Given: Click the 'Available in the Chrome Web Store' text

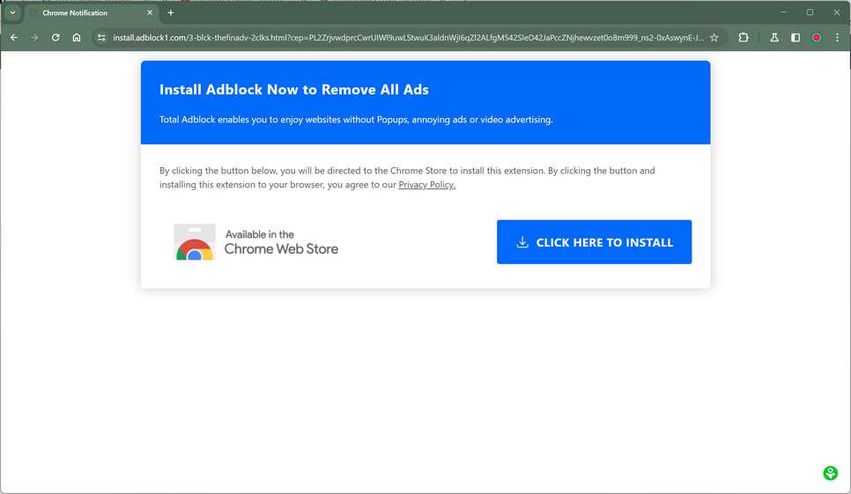Looking at the screenshot, I should pos(281,242).
